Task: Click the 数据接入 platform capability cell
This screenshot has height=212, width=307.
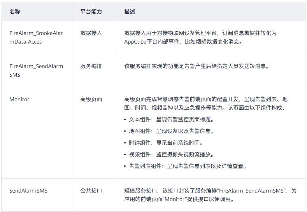Action: (x=91, y=33)
